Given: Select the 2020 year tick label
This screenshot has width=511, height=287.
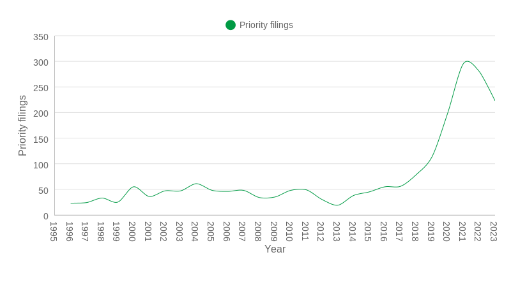Looking at the screenshot, I should pos(447,232).
